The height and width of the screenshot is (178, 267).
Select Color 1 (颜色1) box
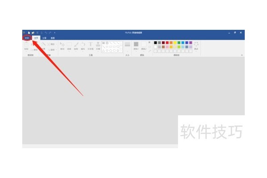(x=136, y=46)
